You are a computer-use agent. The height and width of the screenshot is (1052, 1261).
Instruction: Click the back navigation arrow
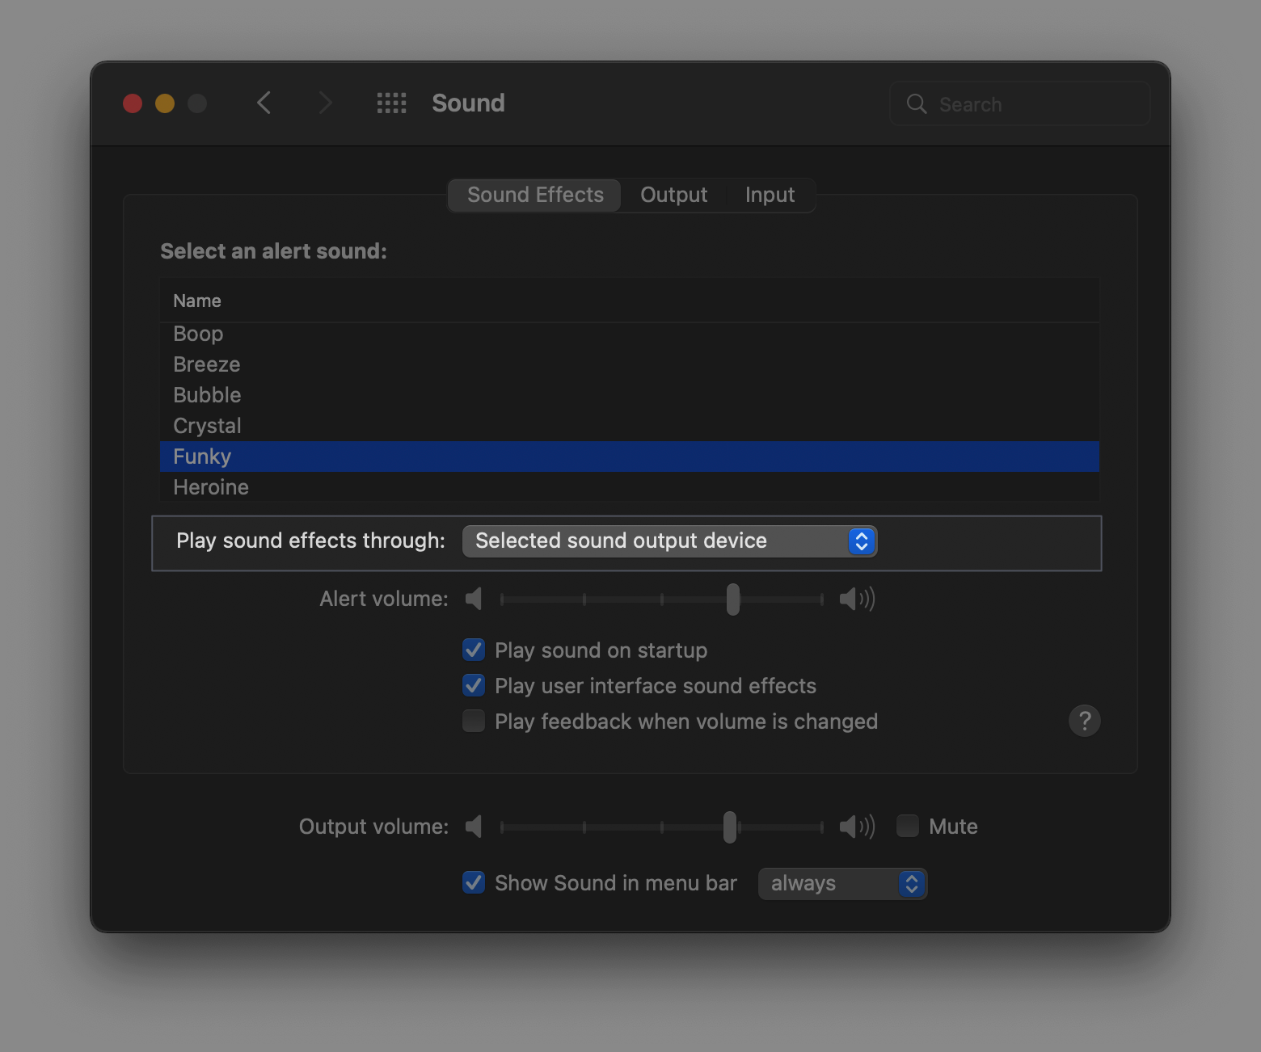pos(264,103)
